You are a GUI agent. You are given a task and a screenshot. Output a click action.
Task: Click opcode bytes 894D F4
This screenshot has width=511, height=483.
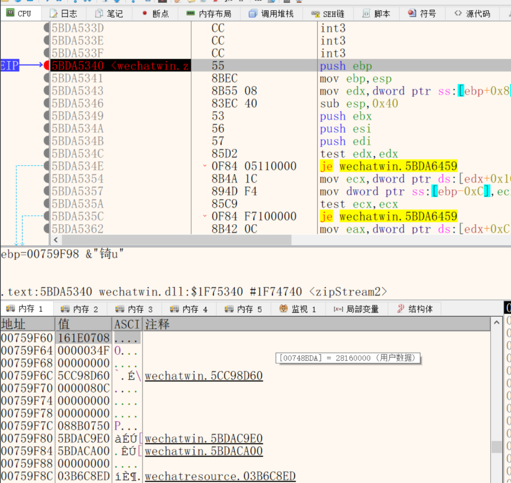coord(234,191)
